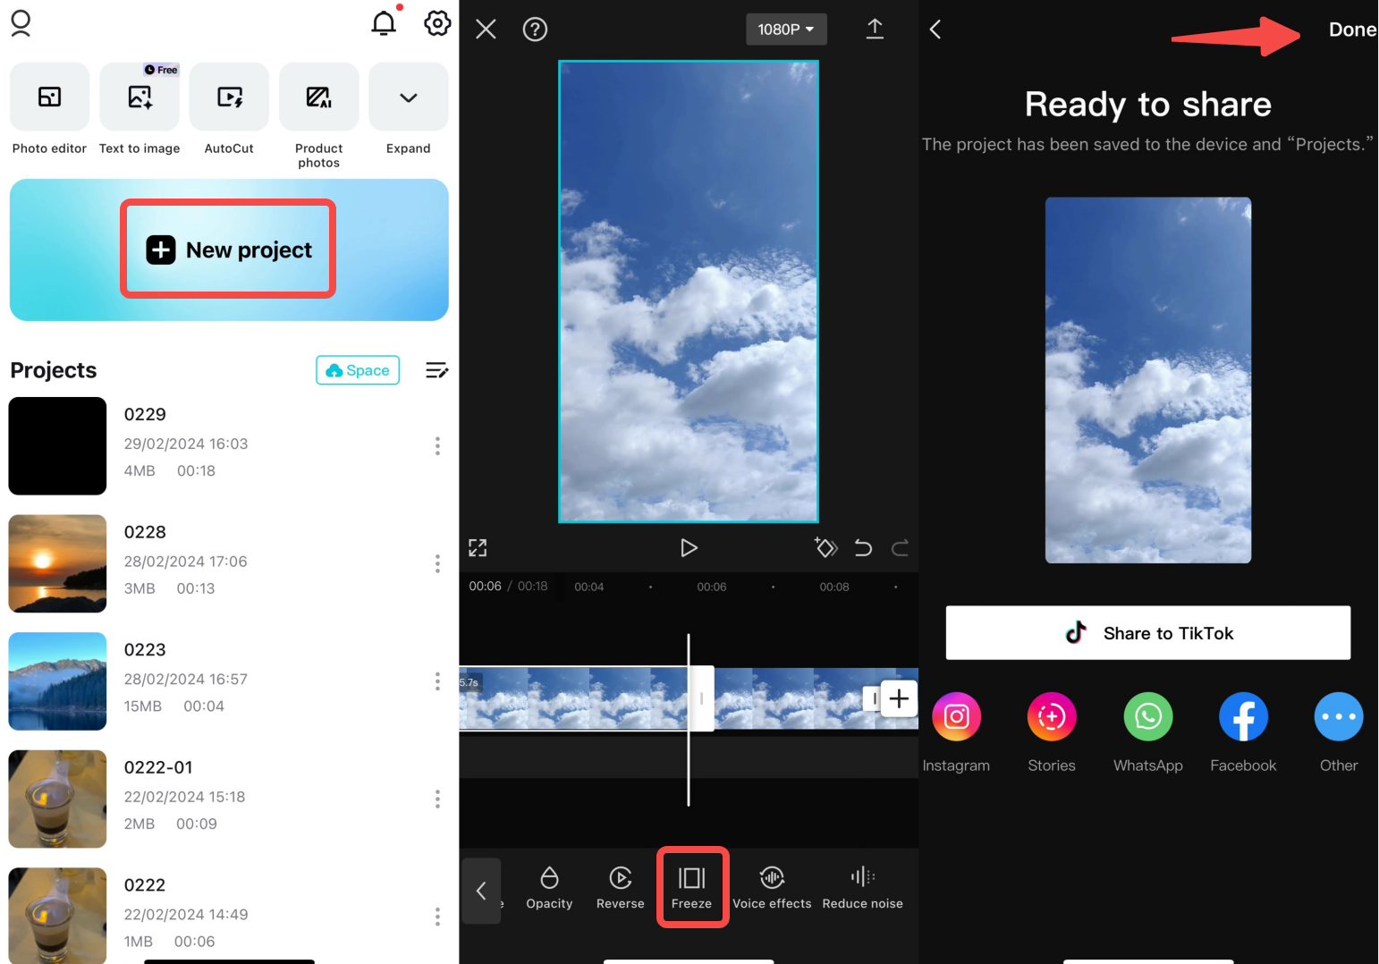The width and height of the screenshot is (1379, 964).
Task: Open Voice effects
Action: tap(771, 887)
